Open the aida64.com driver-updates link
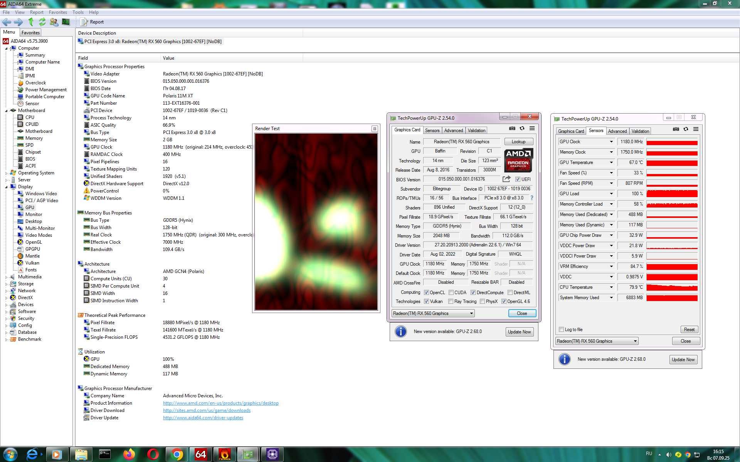Screen dimensions: 740x462 click(x=203, y=418)
